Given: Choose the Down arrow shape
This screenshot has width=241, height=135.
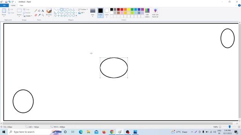Looking at the screenshot, I should (x=55, y=16).
